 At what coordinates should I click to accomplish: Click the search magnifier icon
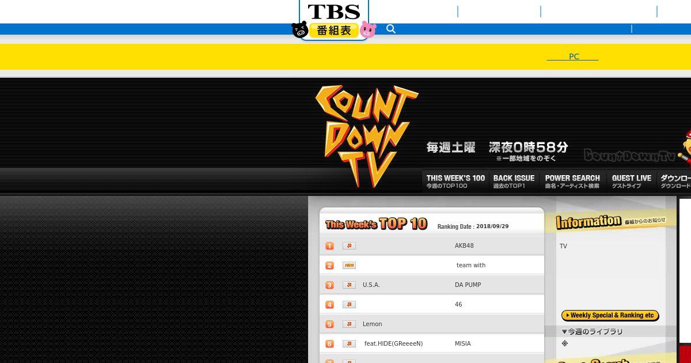click(391, 29)
